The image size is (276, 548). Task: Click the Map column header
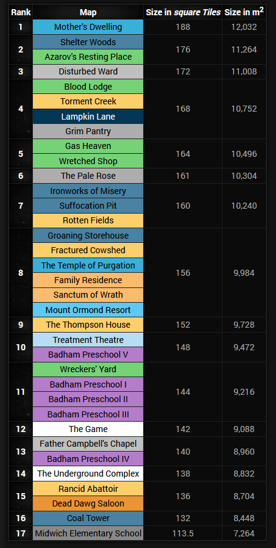click(x=88, y=12)
